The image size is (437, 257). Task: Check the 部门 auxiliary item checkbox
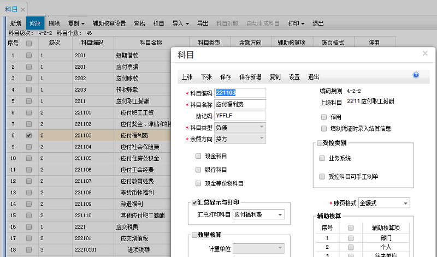click(x=351, y=238)
